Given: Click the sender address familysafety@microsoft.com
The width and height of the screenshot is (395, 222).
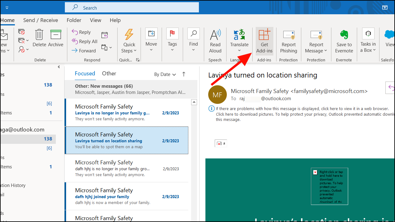Looking at the screenshot, I should (x=329, y=91).
